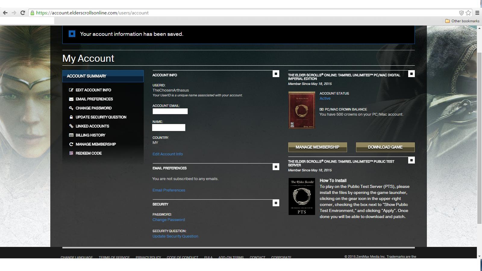Click the UserID text TheChosenArthasus
Image resolution: width=482 pixels, height=271 pixels.
tap(171, 90)
